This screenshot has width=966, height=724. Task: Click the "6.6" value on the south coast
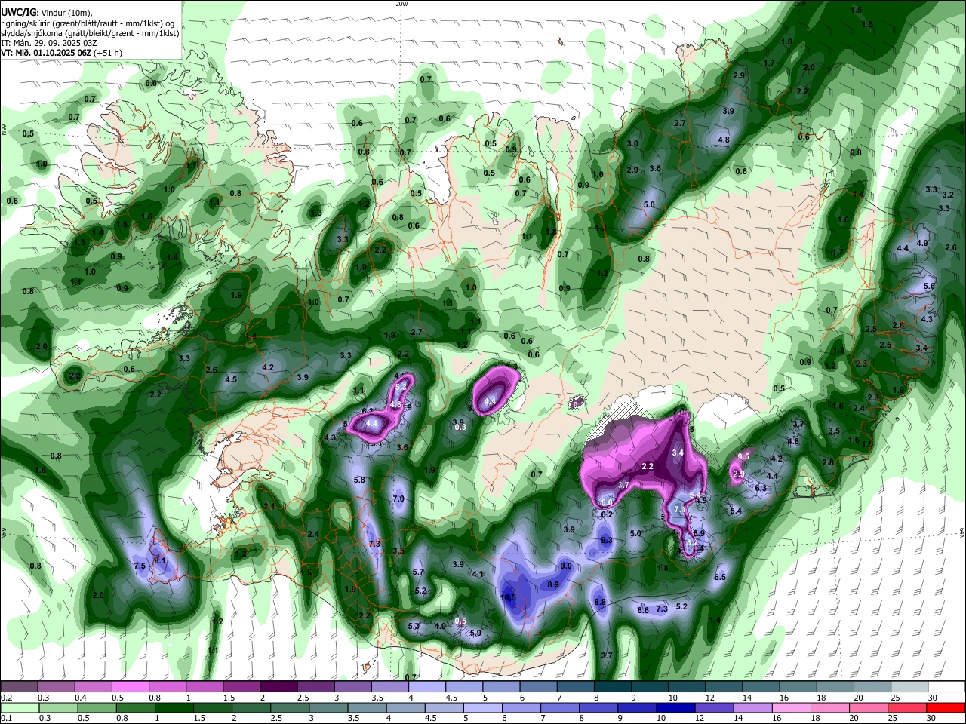click(x=644, y=610)
